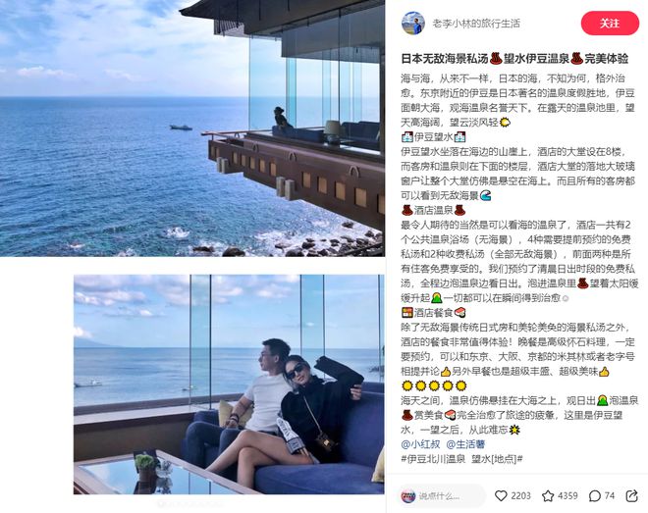Click the red 关注 follow button
Image resolution: width=648 pixels, height=513 pixels.
coord(610,24)
